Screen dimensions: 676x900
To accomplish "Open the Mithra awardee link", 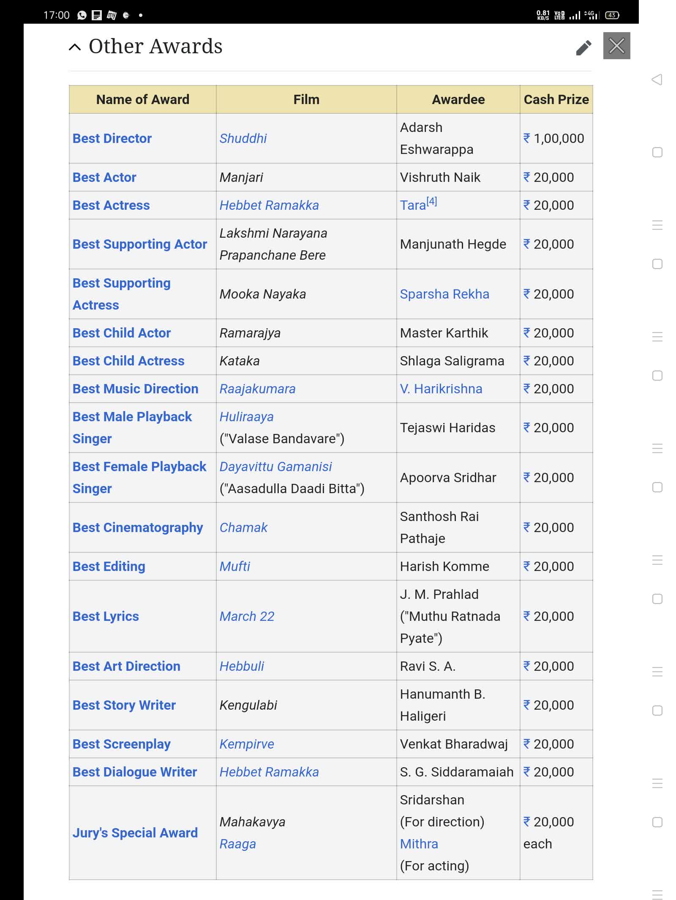I will click(419, 844).
